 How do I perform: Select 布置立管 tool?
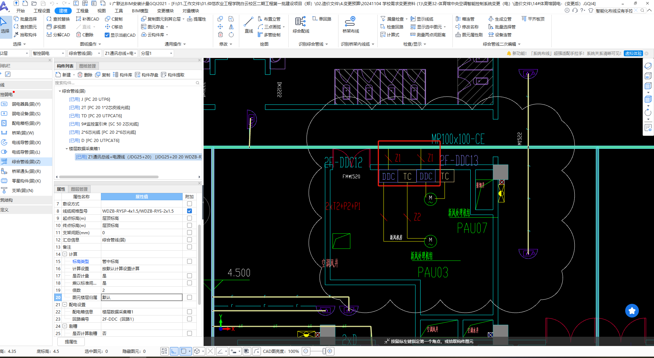[x=269, y=19]
